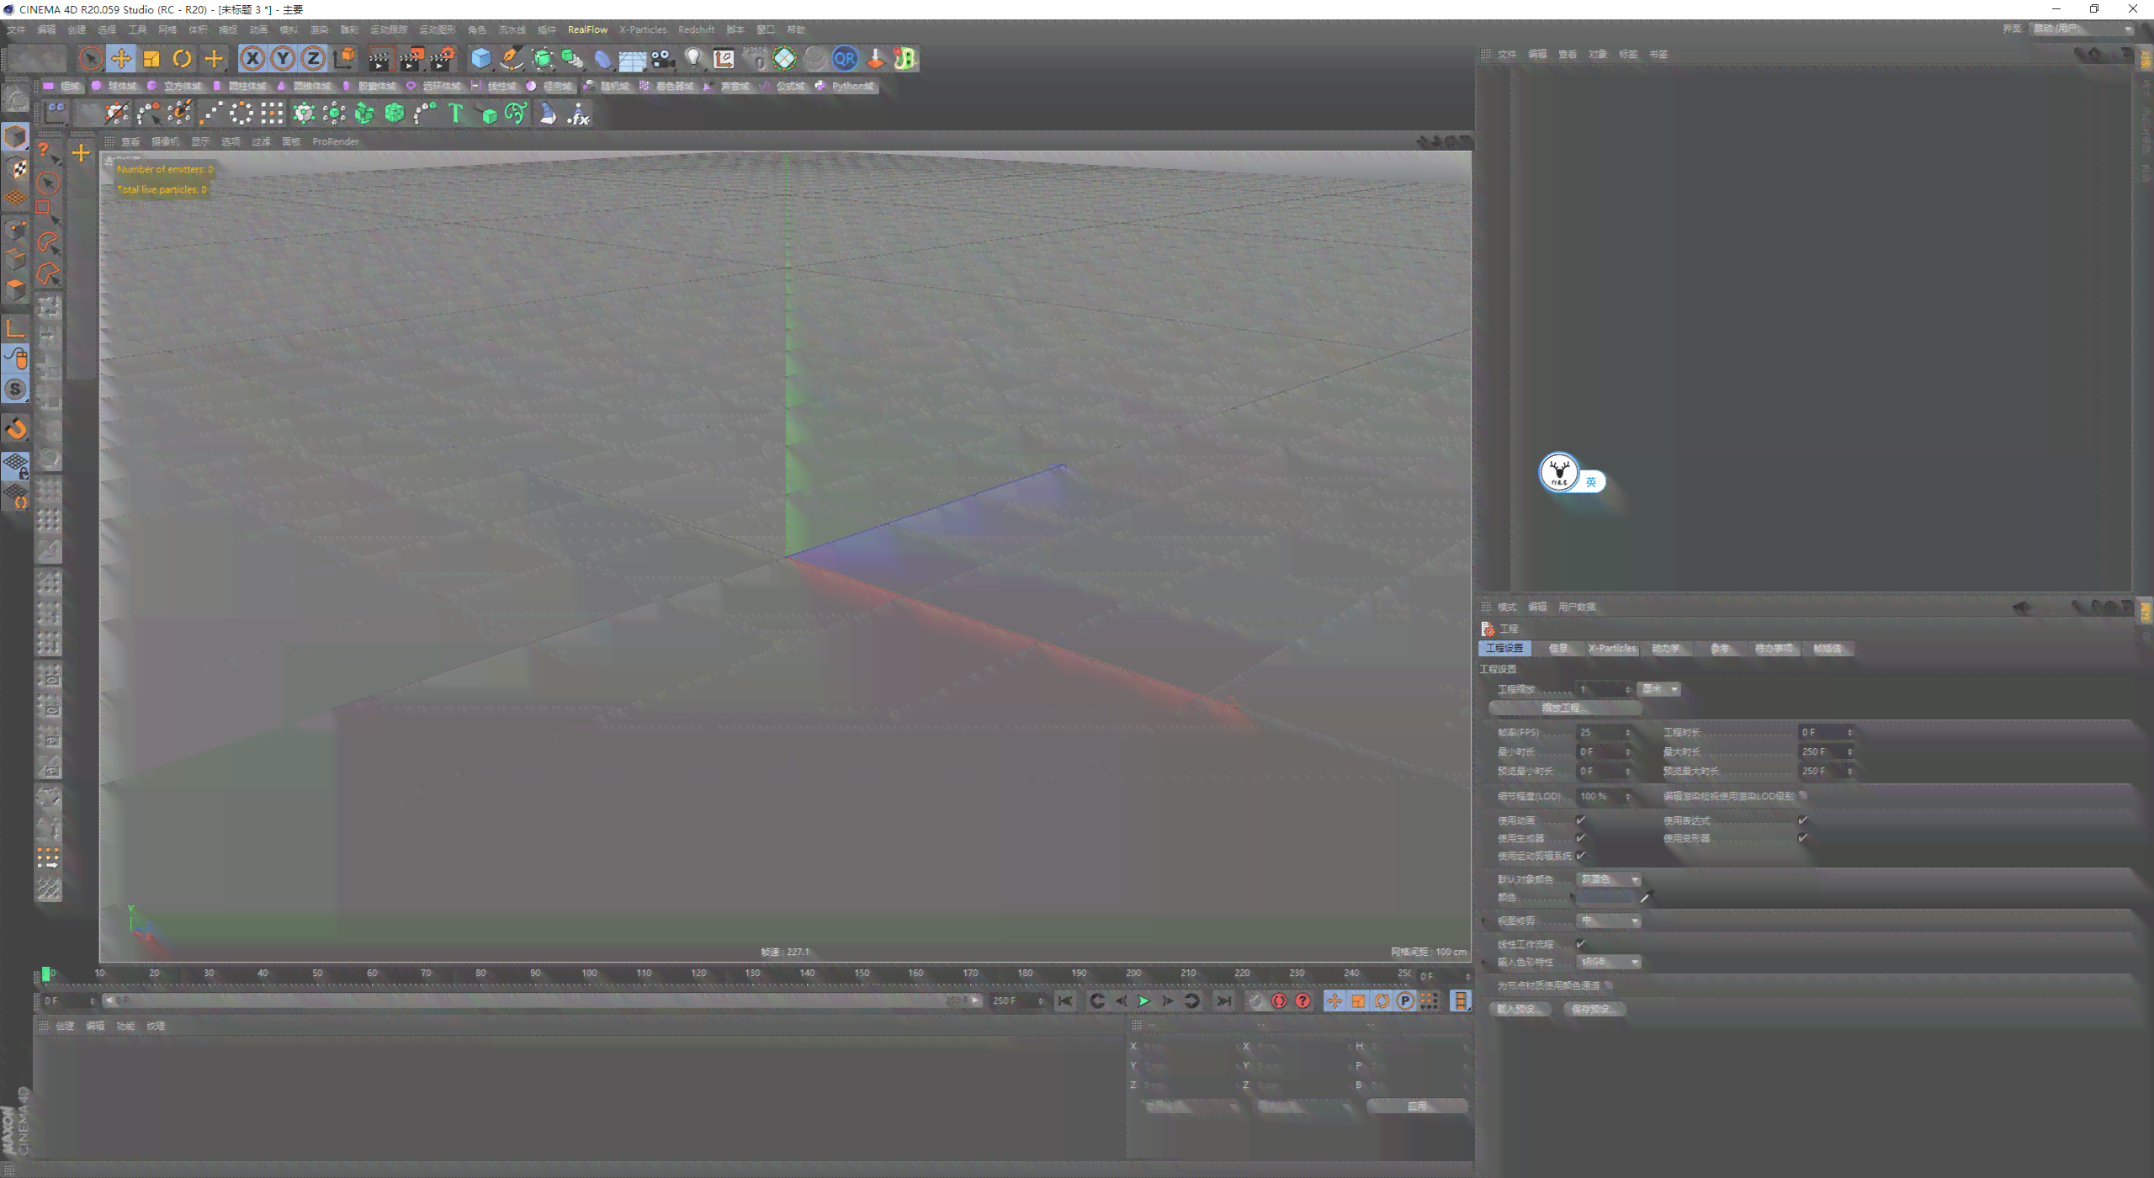Toggle Z axis lock
This screenshot has height=1178, width=2154.
pyautogui.click(x=313, y=59)
